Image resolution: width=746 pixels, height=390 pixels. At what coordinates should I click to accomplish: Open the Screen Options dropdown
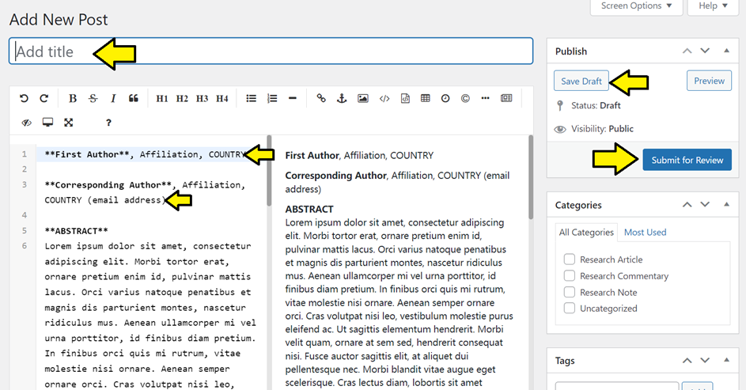(x=636, y=6)
